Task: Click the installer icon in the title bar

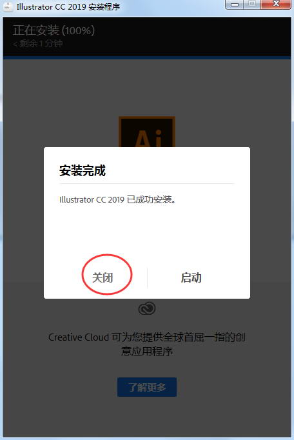Action: (7, 6)
